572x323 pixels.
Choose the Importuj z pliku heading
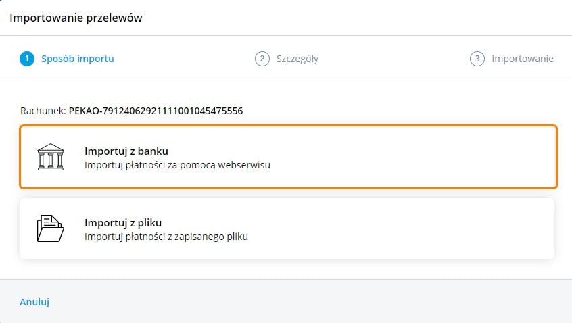[122, 222]
